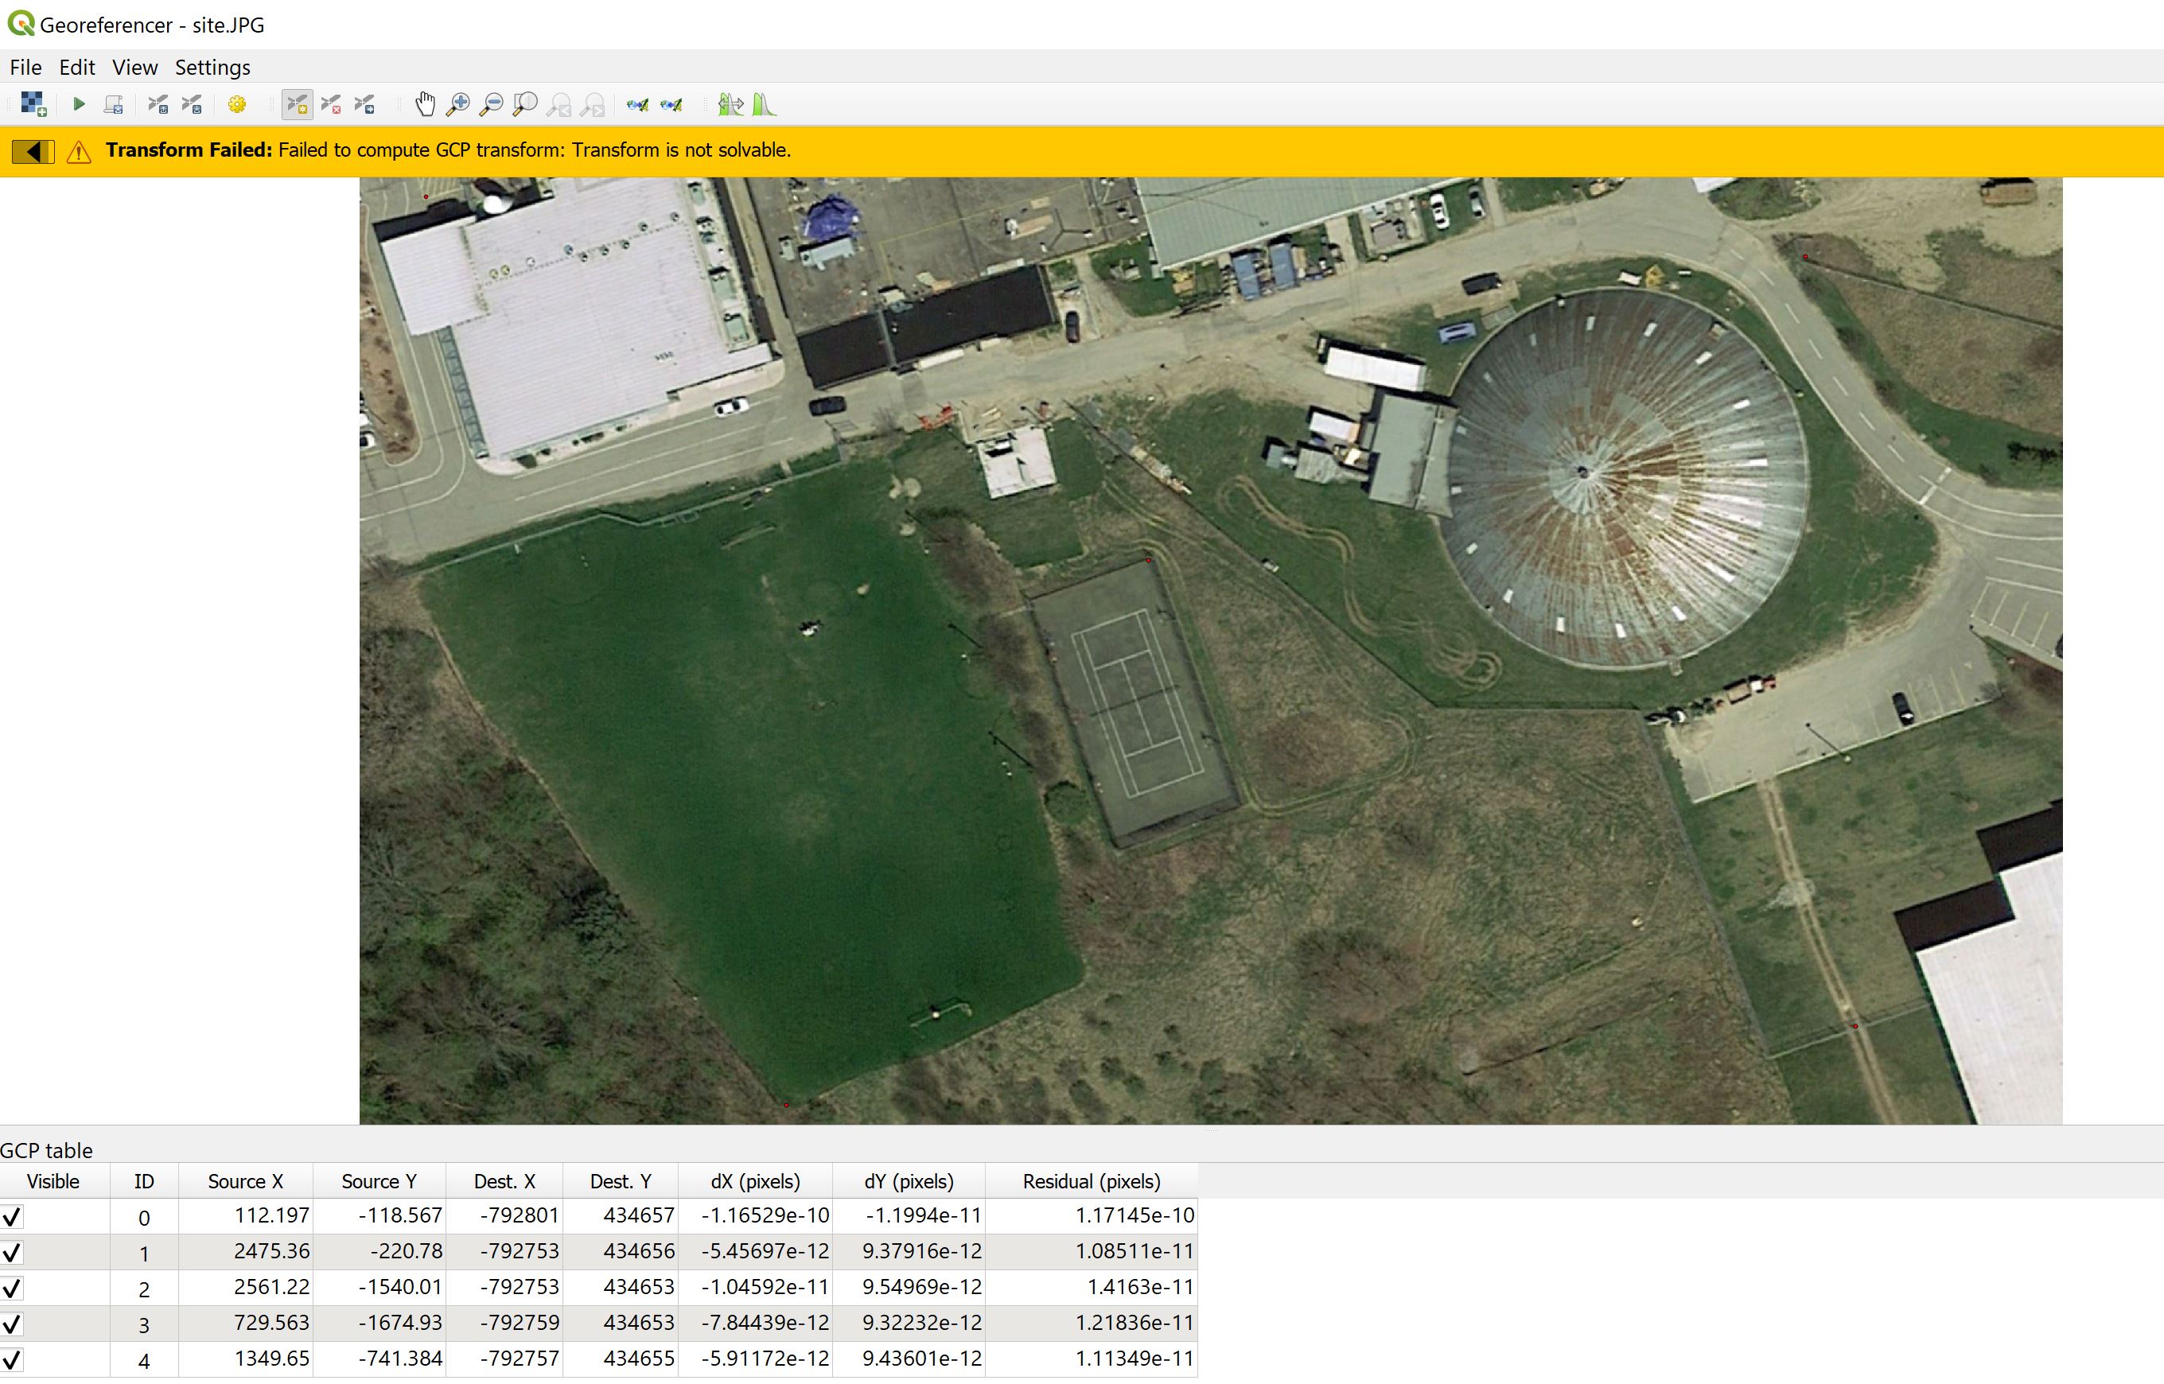Click the Zoom In magnifier
This screenshot has height=1384, width=2164.
tap(458, 105)
